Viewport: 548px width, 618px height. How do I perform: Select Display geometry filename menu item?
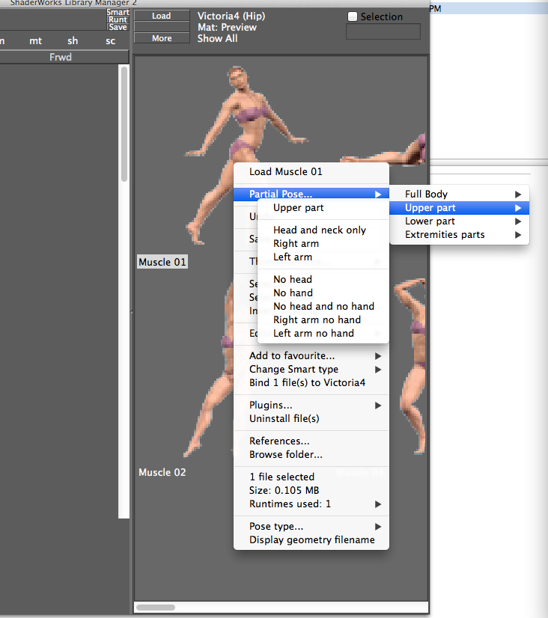point(311,540)
